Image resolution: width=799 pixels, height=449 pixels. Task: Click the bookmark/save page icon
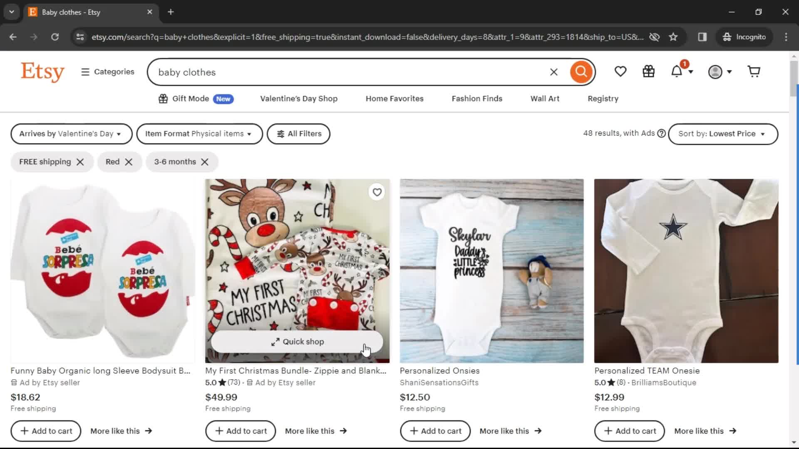[x=673, y=37]
